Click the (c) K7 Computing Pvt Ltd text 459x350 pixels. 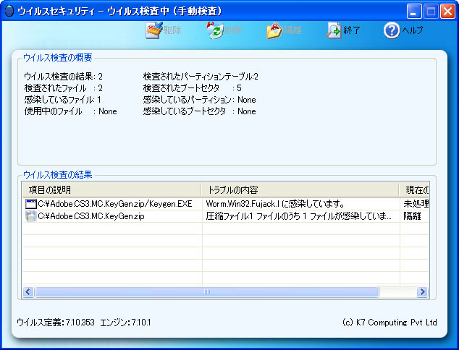click(x=389, y=323)
